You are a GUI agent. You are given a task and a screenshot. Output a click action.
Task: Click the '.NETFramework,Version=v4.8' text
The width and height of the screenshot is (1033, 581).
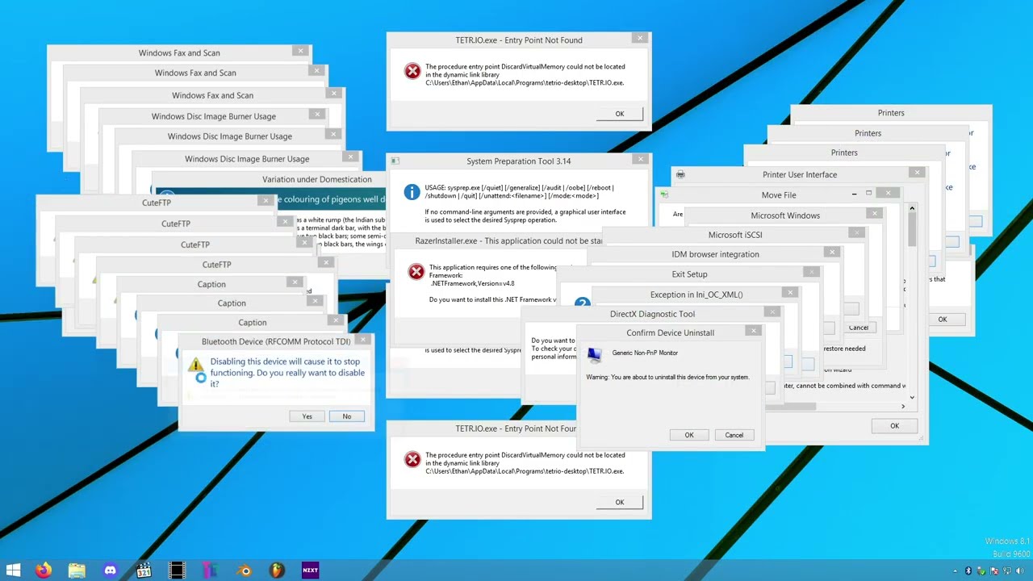473,284
